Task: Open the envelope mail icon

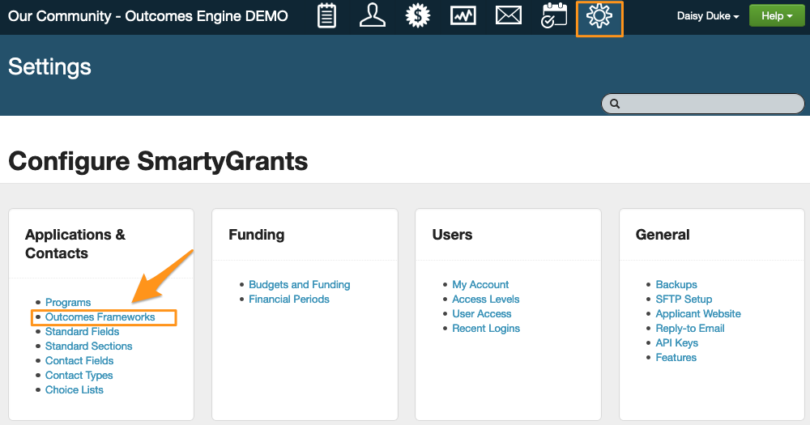Action: click(x=508, y=16)
